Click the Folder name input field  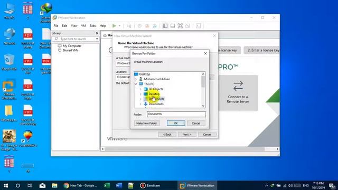[x=176, y=114]
